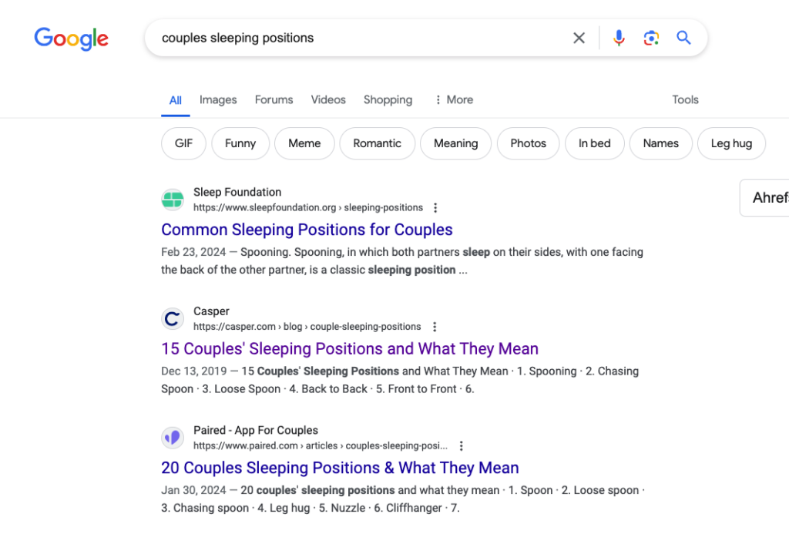The width and height of the screenshot is (789, 551).
Task: Start voice search with microphone icon
Action: 619,38
